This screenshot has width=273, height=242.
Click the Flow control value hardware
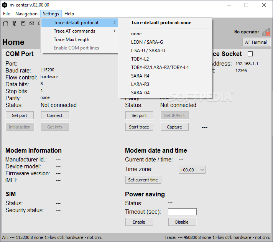49,77
